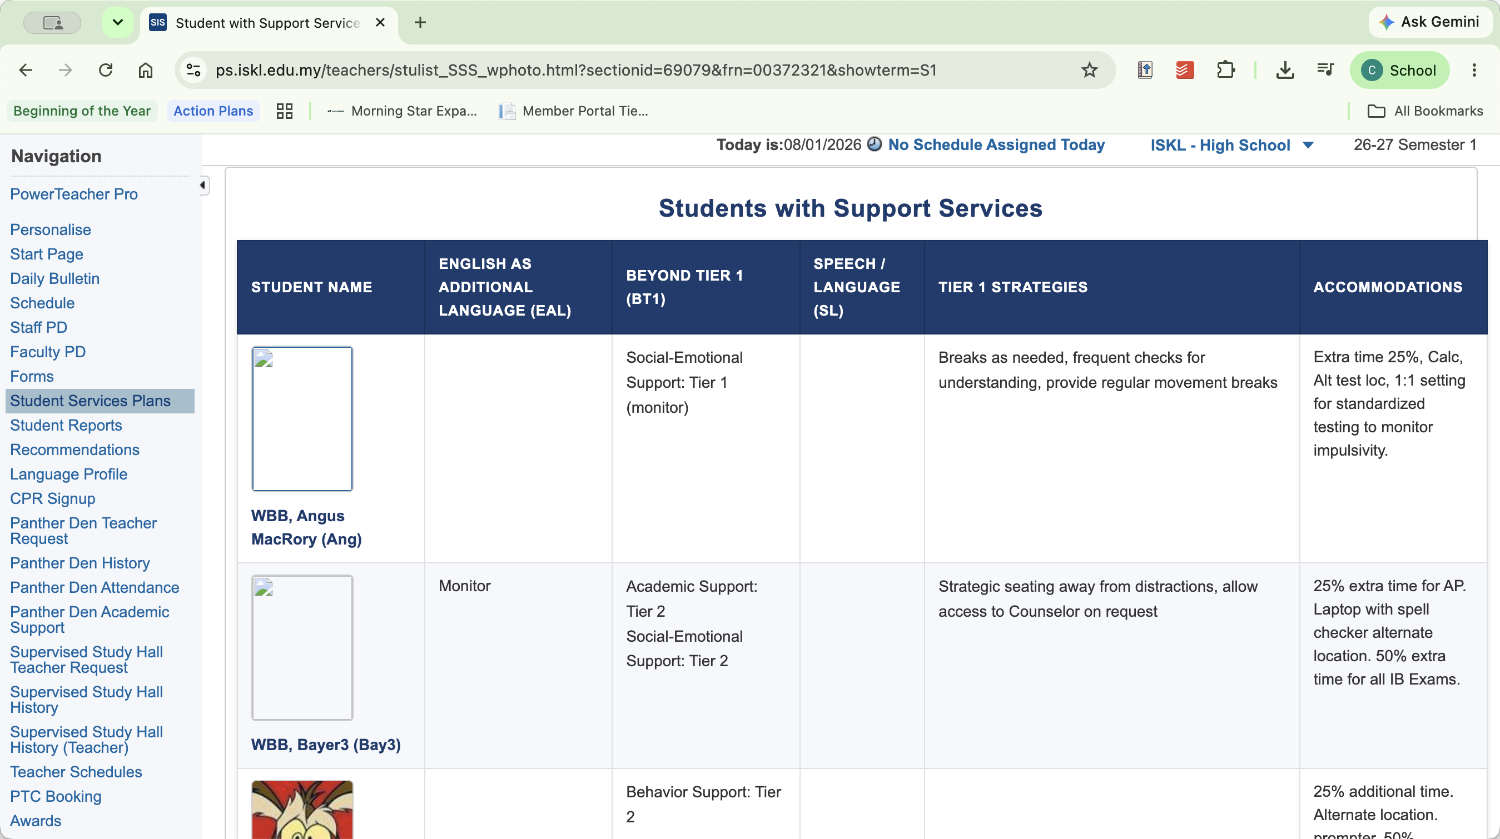Click Angus MacRory's photo placeholder
This screenshot has height=839, width=1500.
(302, 419)
